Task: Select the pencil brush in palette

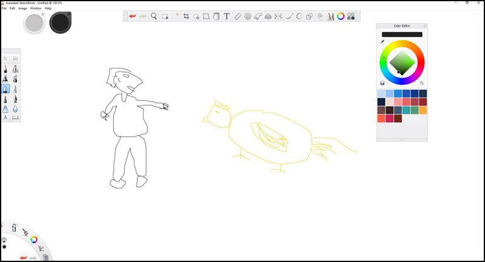Action: coord(5,69)
